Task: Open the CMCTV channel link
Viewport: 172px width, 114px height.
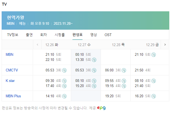Action: coord(12,70)
